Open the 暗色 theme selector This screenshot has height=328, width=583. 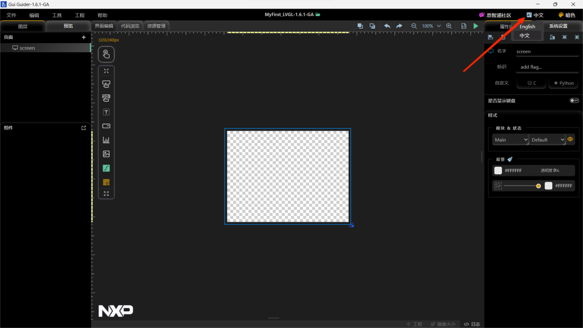pyautogui.click(x=567, y=15)
